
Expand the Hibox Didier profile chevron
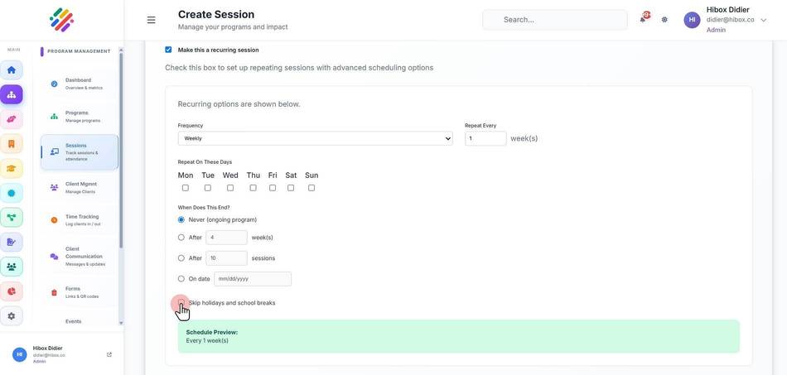point(764,20)
